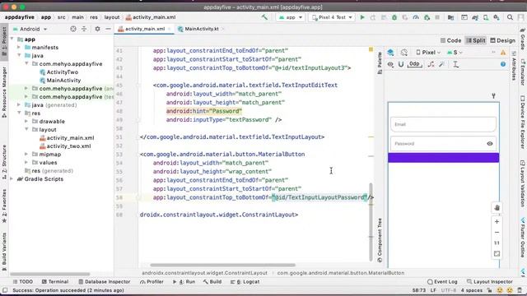Click the editor vertical scrollbar
The height and width of the screenshot is (296, 527).
coord(371,221)
